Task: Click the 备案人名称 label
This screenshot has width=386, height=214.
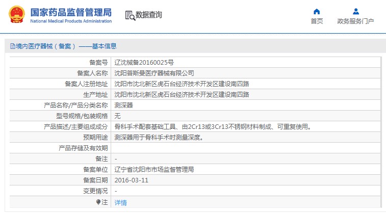Action: tap(92, 73)
